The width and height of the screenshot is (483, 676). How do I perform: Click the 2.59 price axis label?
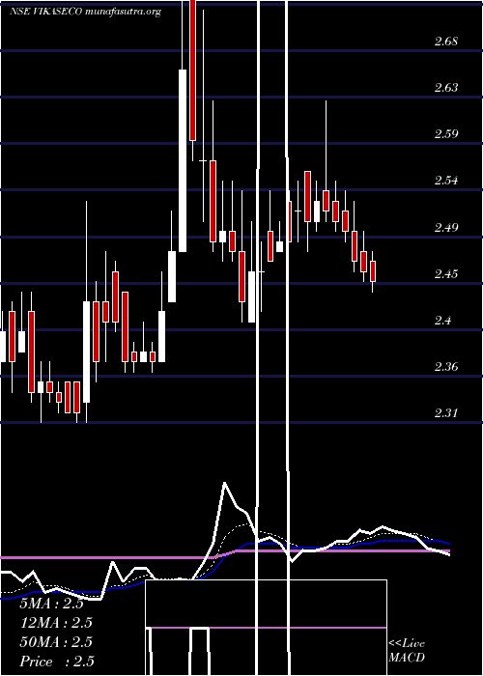pyautogui.click(x=446, y=134)
